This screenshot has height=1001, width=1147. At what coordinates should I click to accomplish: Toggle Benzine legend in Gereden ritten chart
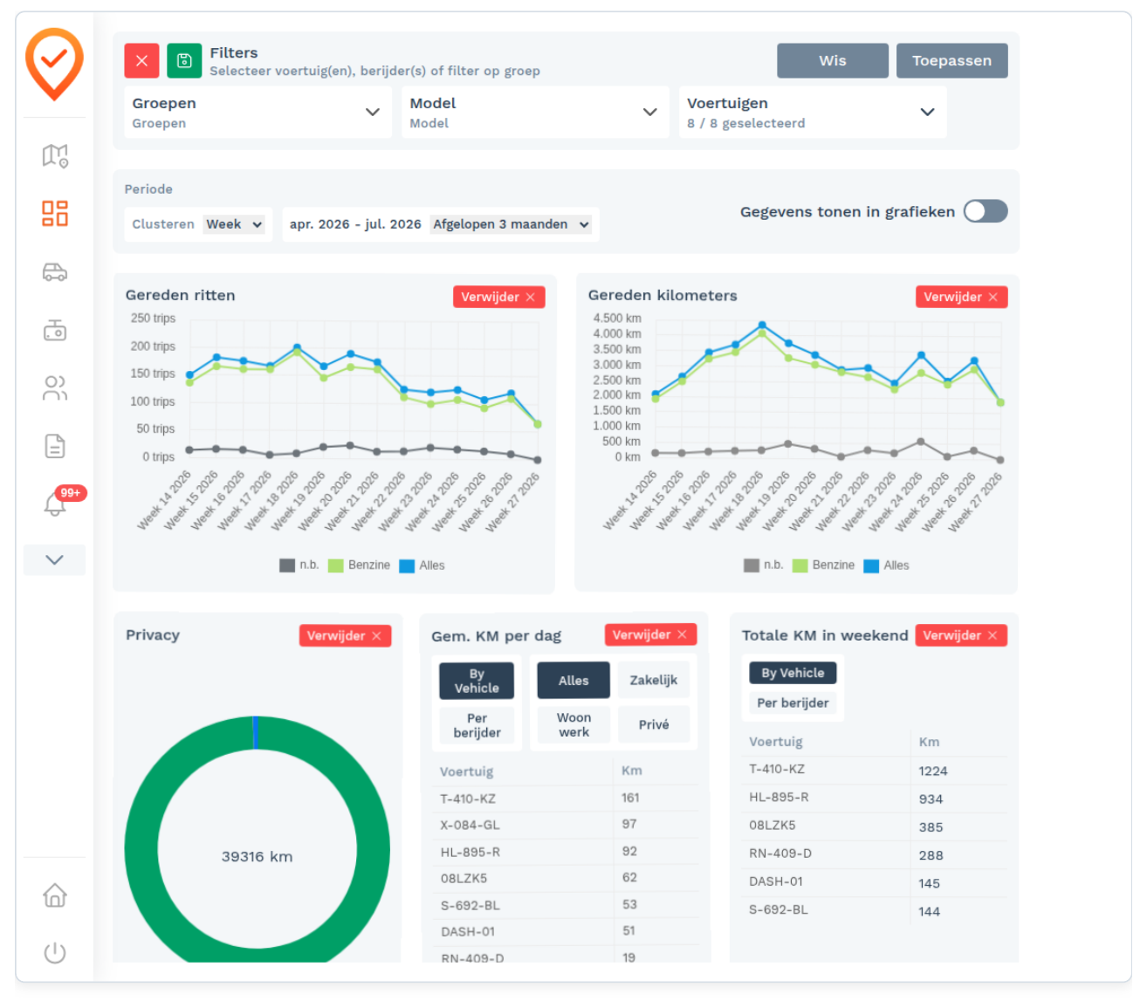[x=359, y=566]
